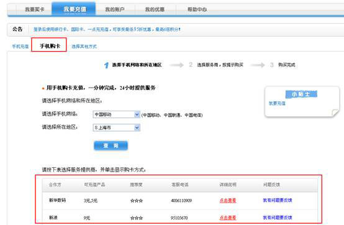Click the 问题反馈 column header
Viewport: 344px width, 225px height.
(x=271, y=185)
